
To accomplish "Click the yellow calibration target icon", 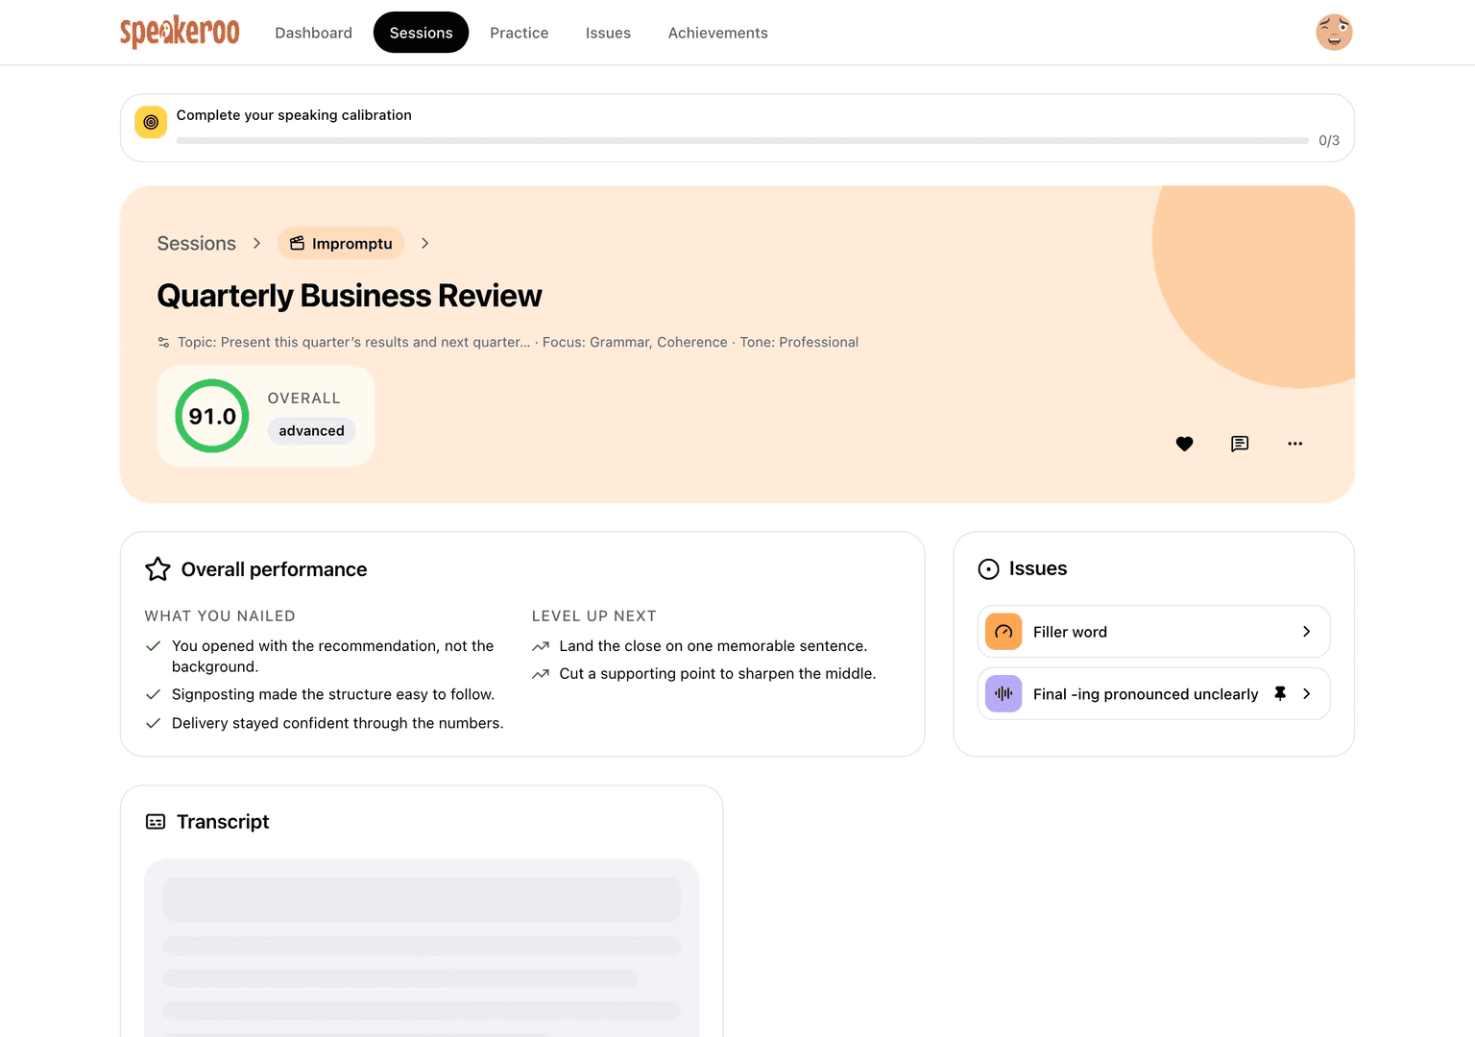I will pyautogui.click(x=151, y=122).
